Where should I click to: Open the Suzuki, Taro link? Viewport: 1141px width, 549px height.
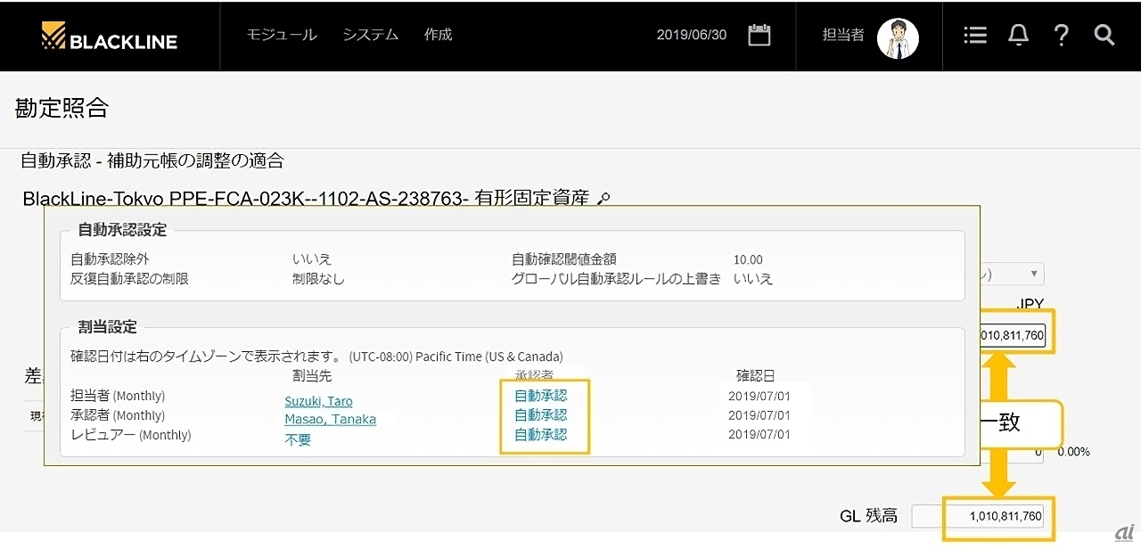pos(318,402)
